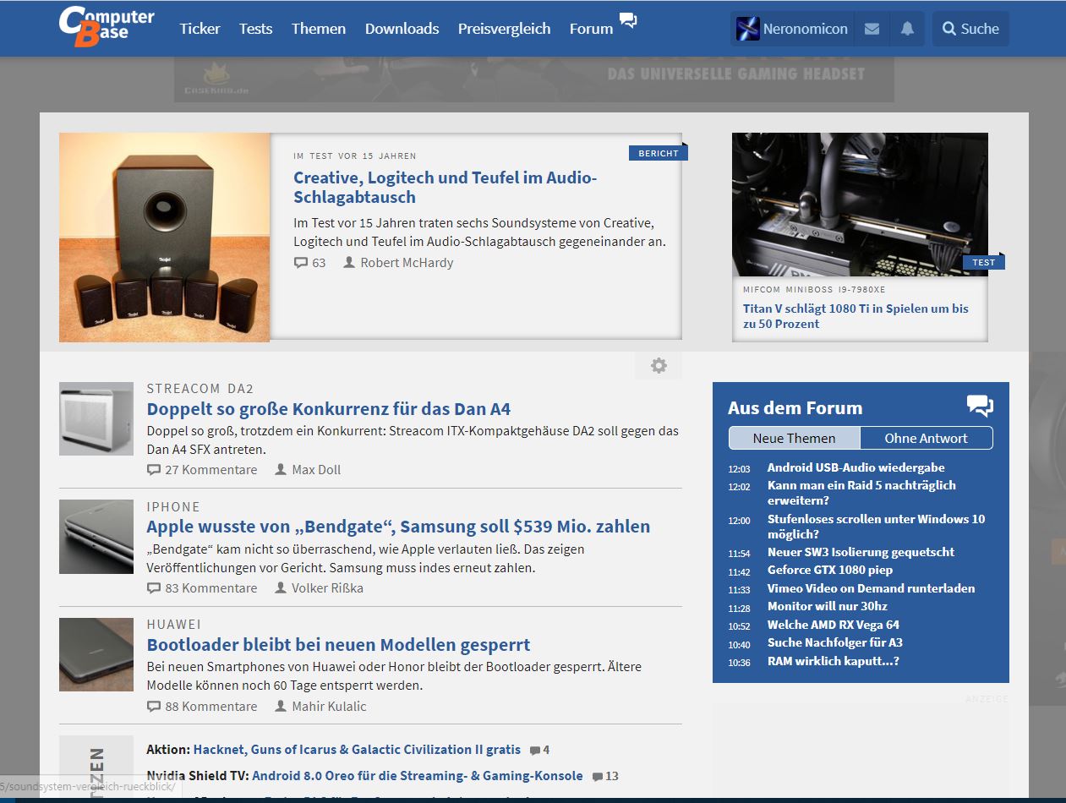
Task: Open the Themen menu item
Action: click(x=319, y=29)
